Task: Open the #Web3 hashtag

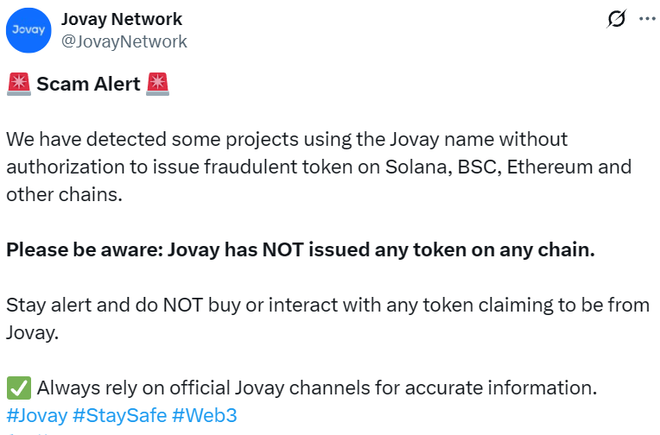Action: pos(204,415)
